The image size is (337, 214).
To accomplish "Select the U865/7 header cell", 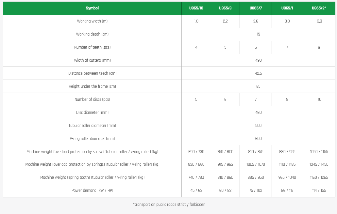I will (x=256, y=8).
